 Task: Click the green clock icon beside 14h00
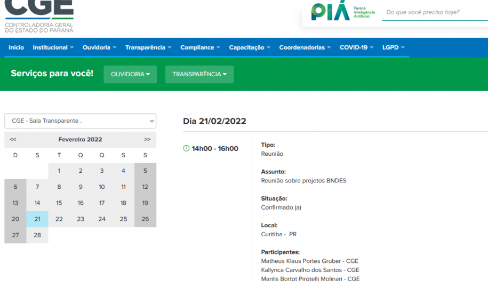[x=186, y=148]
